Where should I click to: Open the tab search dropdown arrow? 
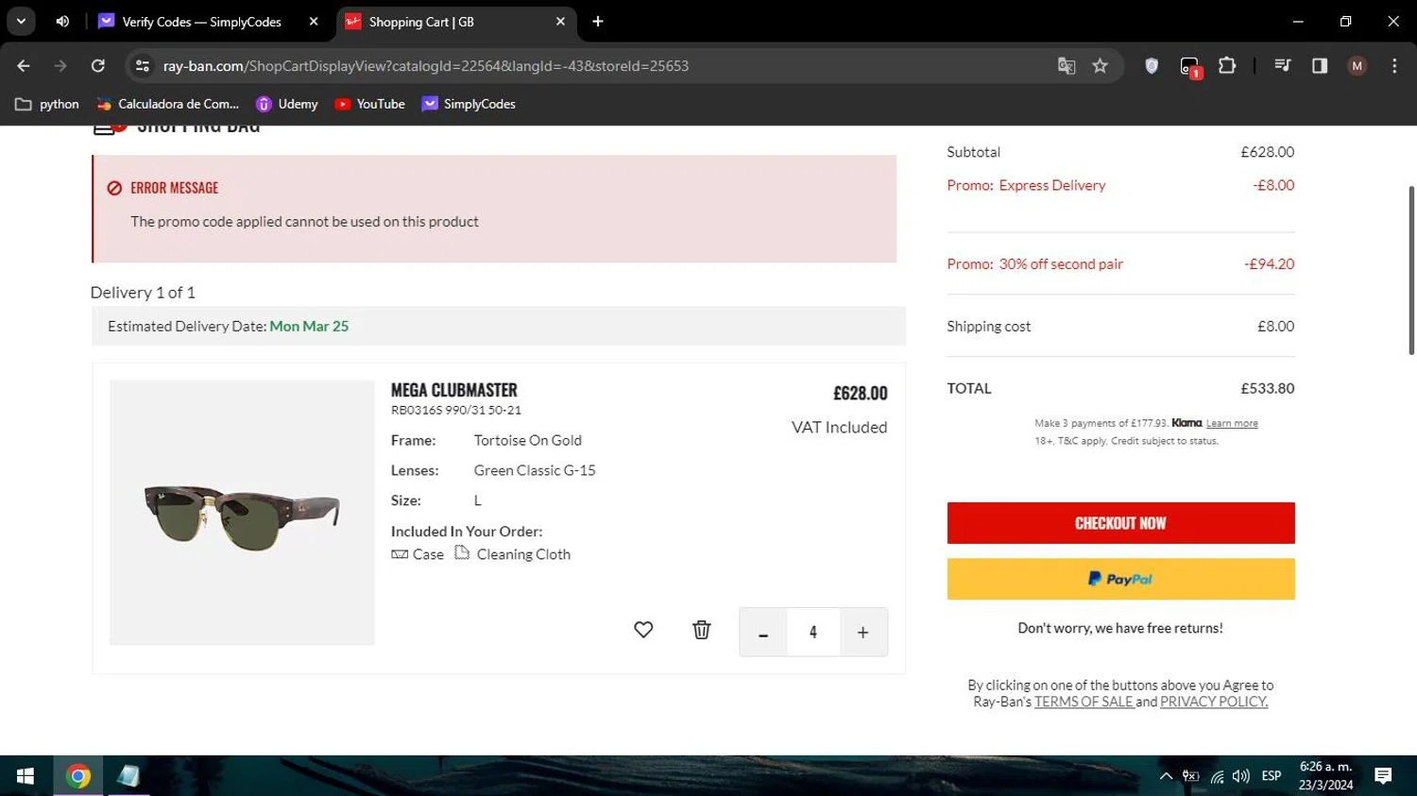[21, 22]
